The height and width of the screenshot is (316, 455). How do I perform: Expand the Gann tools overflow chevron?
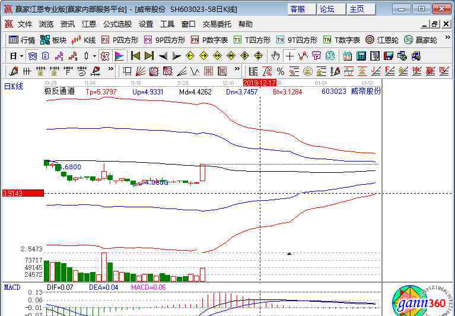click(237, 69)
